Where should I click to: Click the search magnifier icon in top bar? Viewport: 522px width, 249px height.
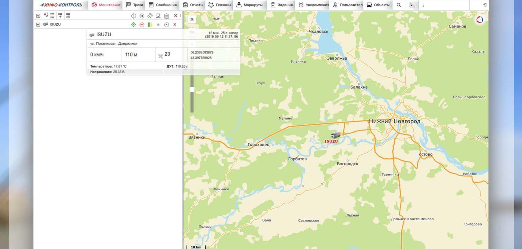399,5
